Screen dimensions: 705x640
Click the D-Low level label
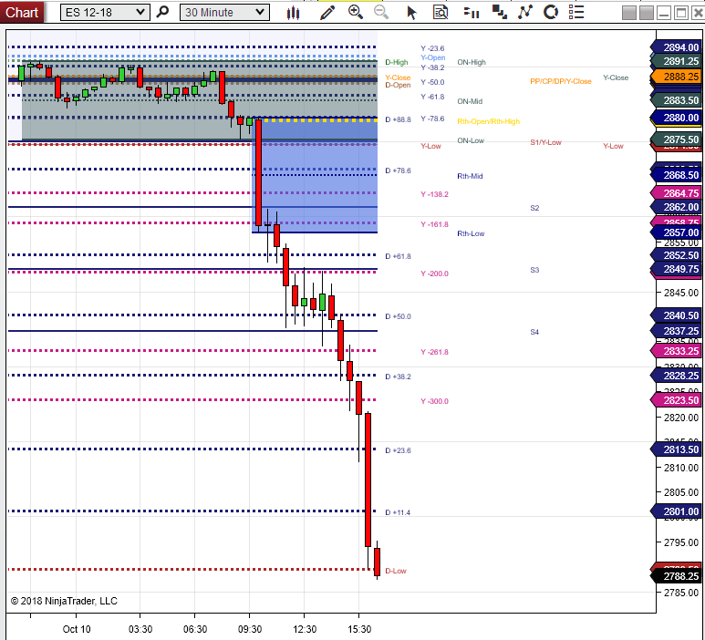(x=396, y=571)
